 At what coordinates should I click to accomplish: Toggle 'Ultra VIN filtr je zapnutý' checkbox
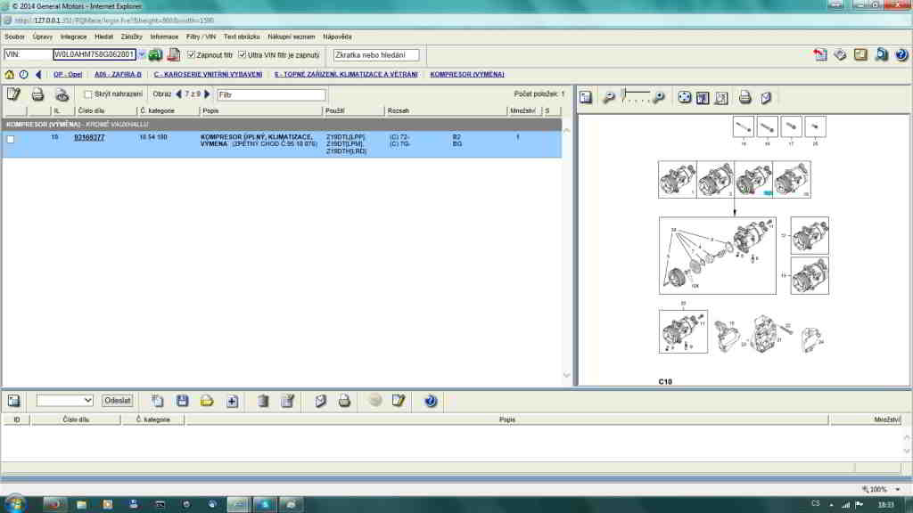(242, 55)
